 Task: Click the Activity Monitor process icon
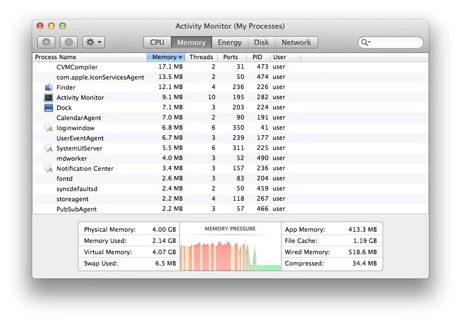pos(49,98)
